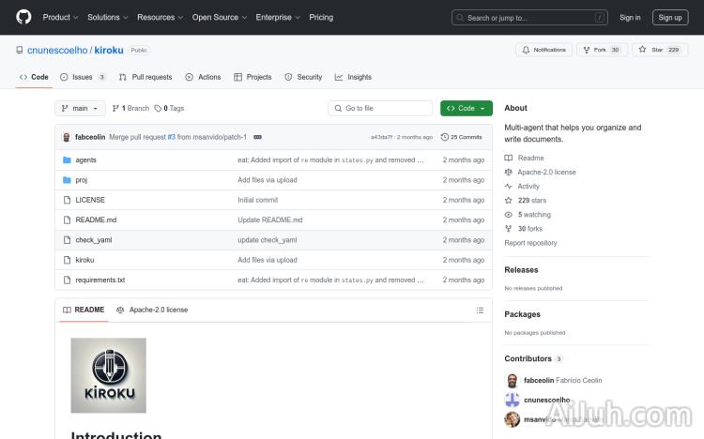Expand the main branch dropdown
This screenshot has height=439, width=704.
click(x=81, y=109)
